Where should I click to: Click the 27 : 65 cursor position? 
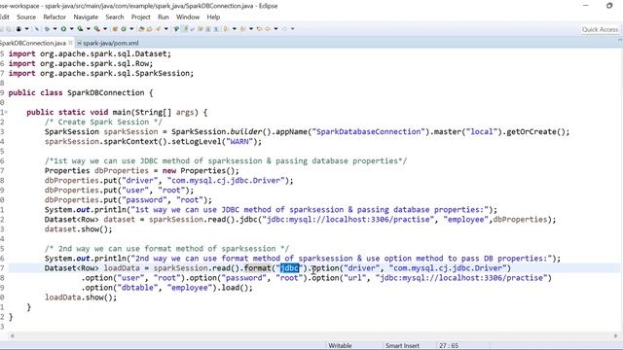point(449,346)
